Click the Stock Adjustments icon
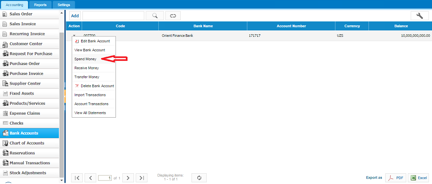This screenshot has height=184, width=432. click(x=5, y=173)
